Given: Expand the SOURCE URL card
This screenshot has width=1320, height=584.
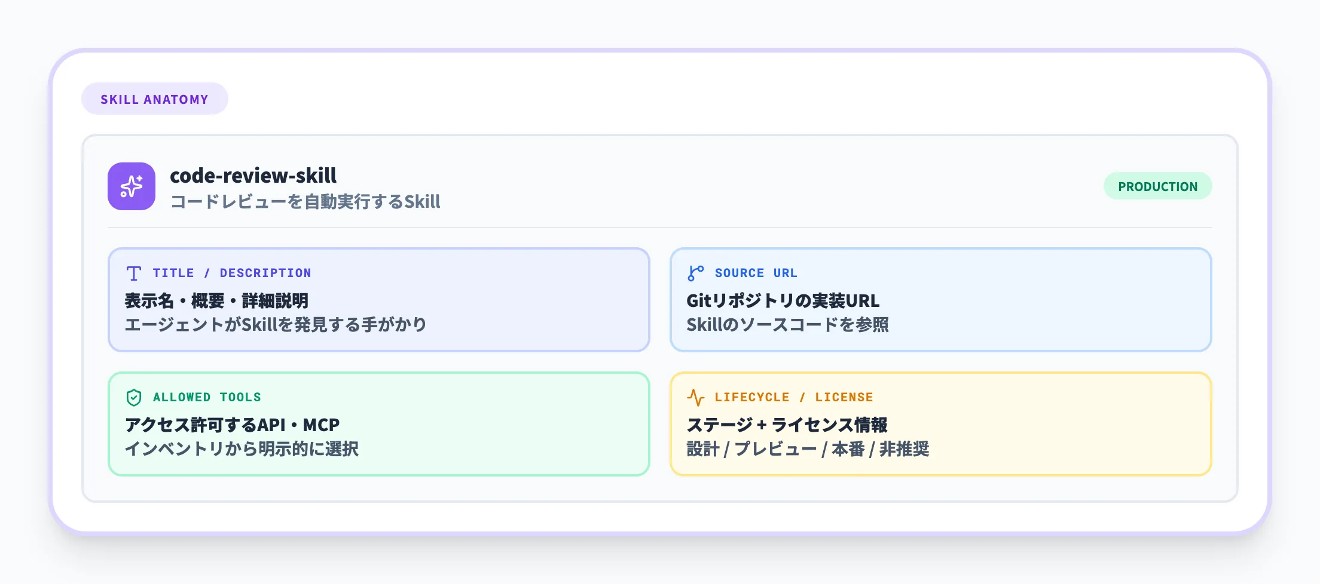Looking at the screenshot, I should point(942,299).
